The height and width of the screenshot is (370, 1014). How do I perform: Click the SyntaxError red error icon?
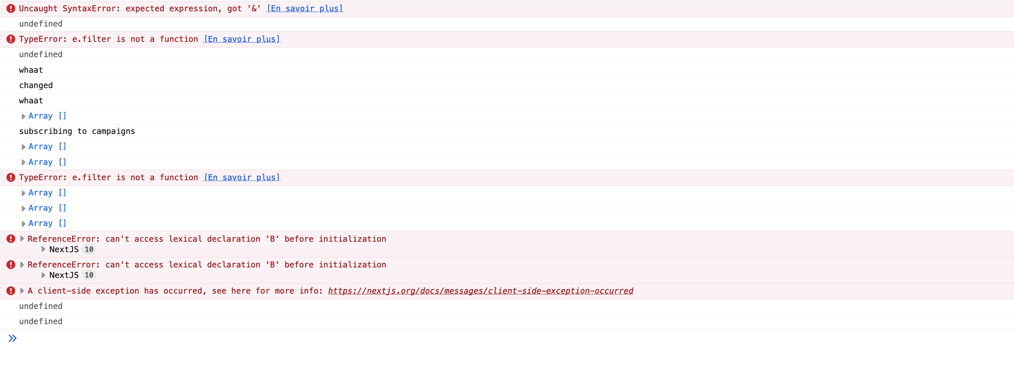pos(11,8)
